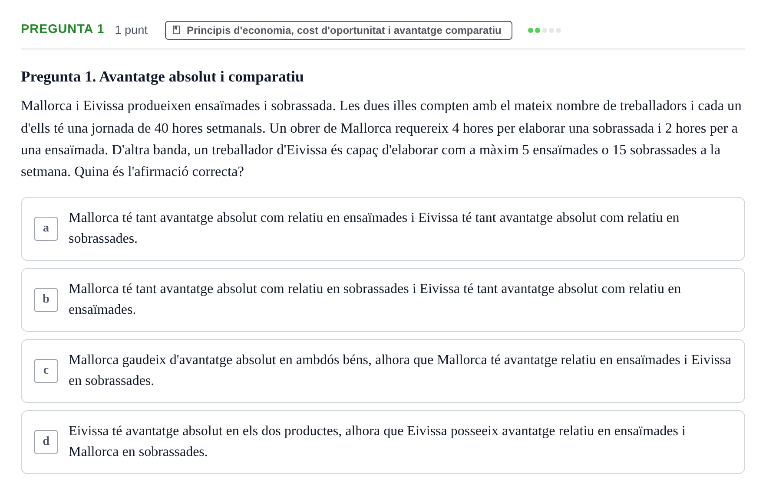This screenshot has height=495, width=766.
Task: Click the difficulty dots indicator
Action: pyautogui.click(x=545, y=30)
